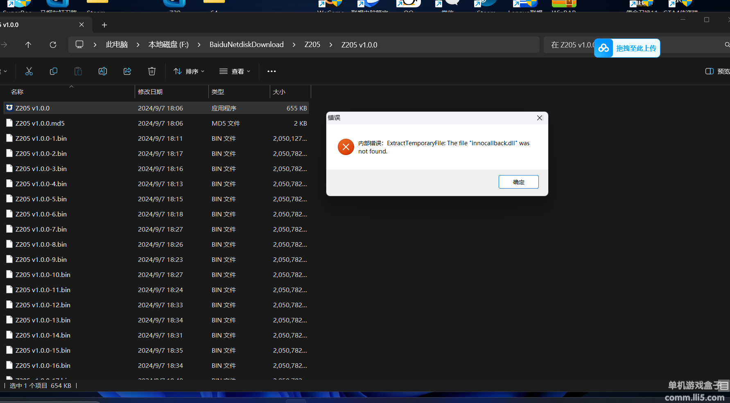730x403 pixels.
Task: Click the search magnifier icon
Action: click(727, 45)
